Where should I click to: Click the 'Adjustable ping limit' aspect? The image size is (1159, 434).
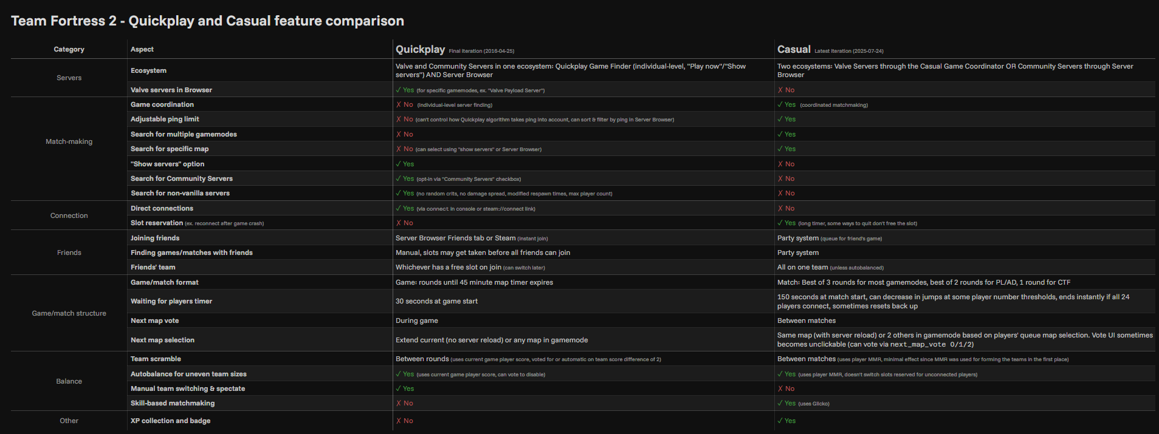pos(165,119)
